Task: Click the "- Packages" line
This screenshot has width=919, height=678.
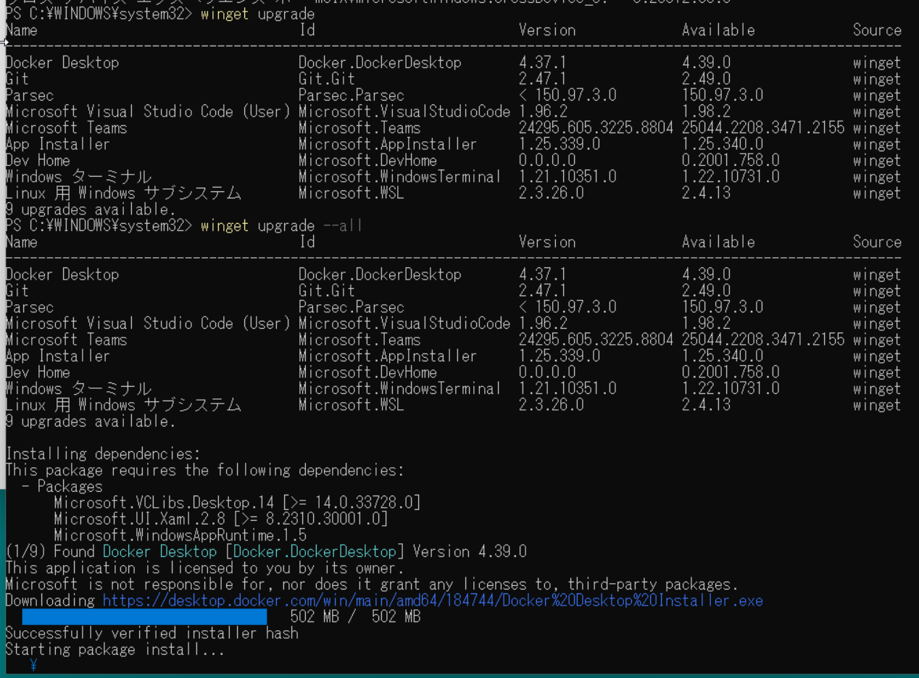Action: pyautogui.click(x=62, y=486)
